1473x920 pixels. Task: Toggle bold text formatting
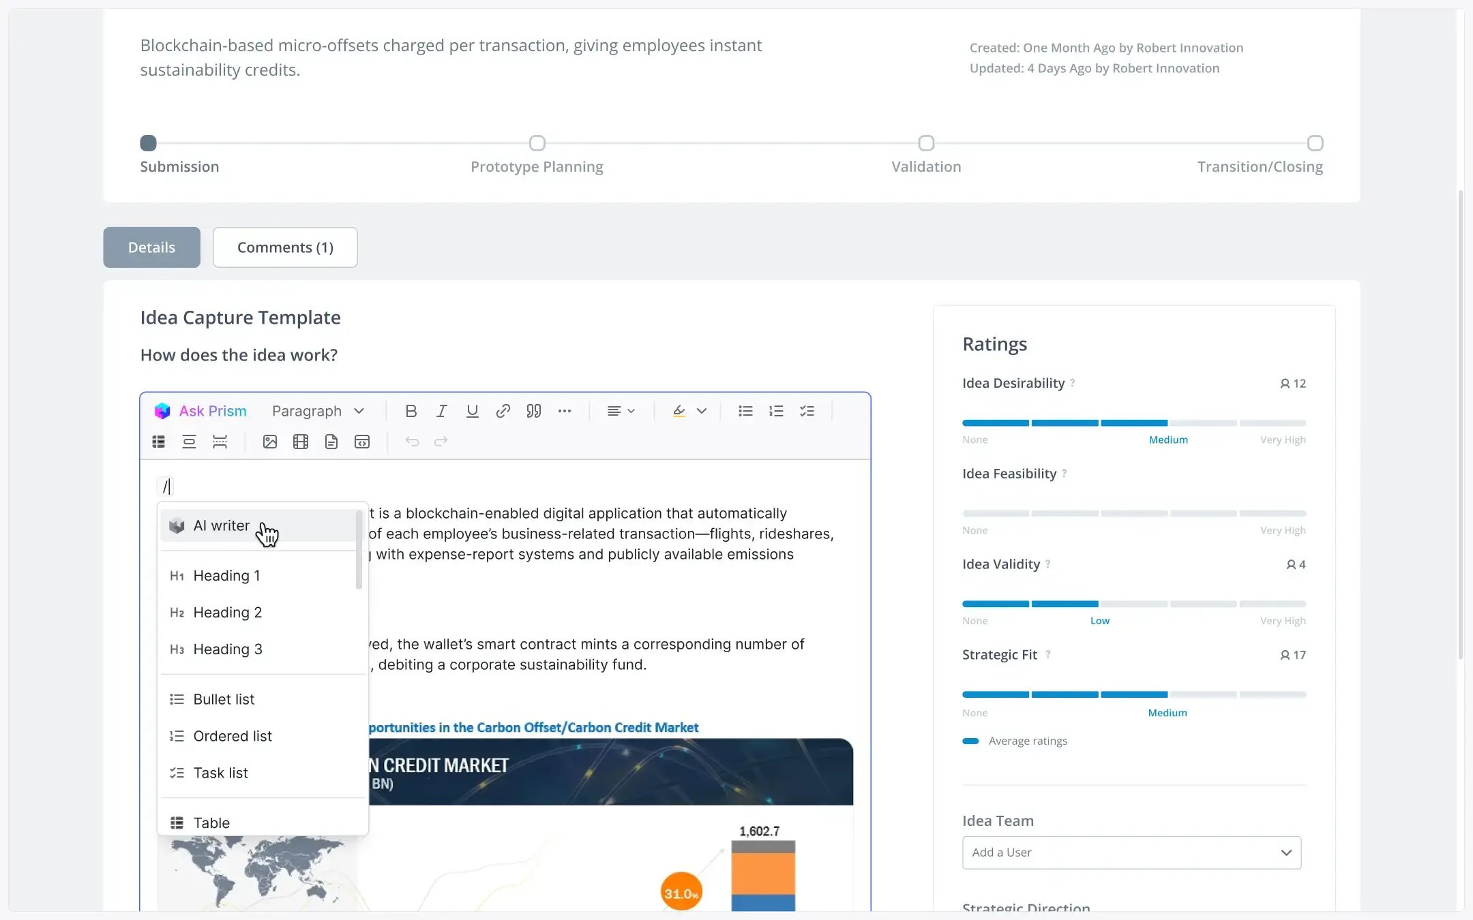pos(411,410)
